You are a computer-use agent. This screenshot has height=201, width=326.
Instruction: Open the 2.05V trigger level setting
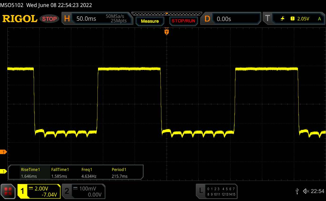[303, 19]
